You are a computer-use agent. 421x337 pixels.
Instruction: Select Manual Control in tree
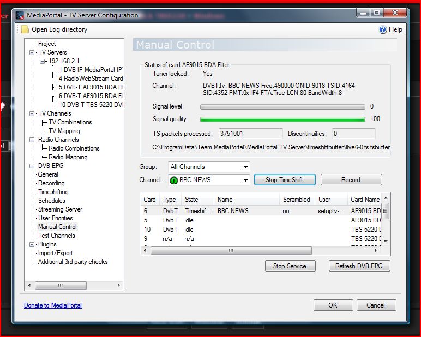57,227
